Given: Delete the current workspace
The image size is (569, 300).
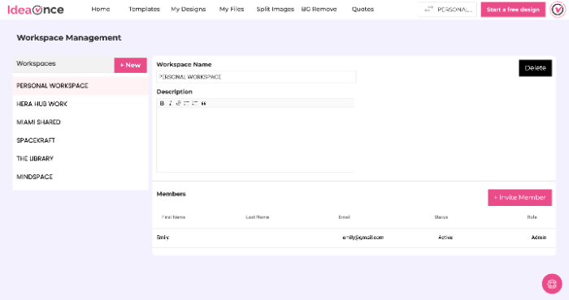Looking at the screenshot, I should point(535,68).
